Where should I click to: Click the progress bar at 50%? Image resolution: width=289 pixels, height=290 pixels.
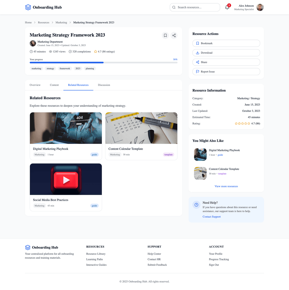(x=103, y=63)
